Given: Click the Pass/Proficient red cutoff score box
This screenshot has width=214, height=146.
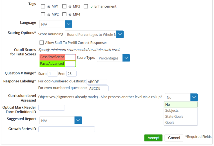Looking at the screenshot, I should click(x=70, y=57).
